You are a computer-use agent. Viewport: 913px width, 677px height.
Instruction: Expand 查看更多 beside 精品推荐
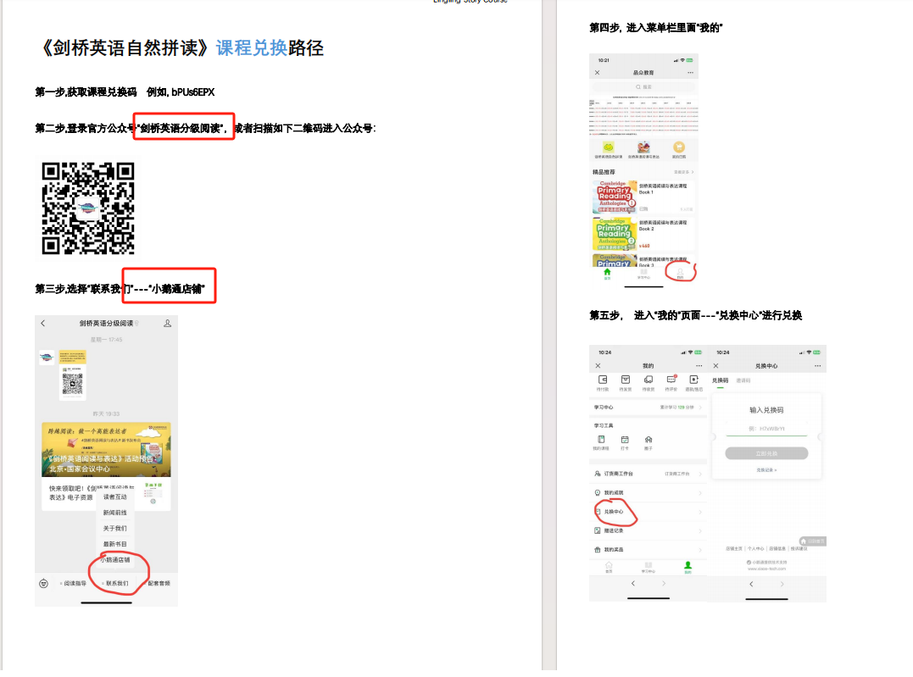tap(684, 172)
